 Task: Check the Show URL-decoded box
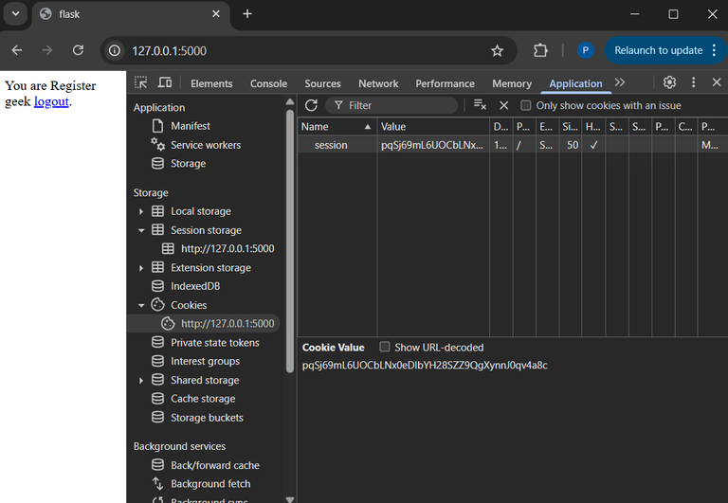coord(385,348)
